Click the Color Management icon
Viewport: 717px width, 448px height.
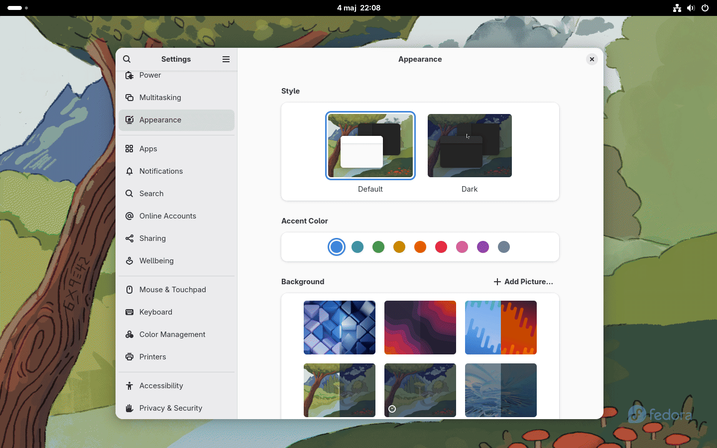point(129,335)
